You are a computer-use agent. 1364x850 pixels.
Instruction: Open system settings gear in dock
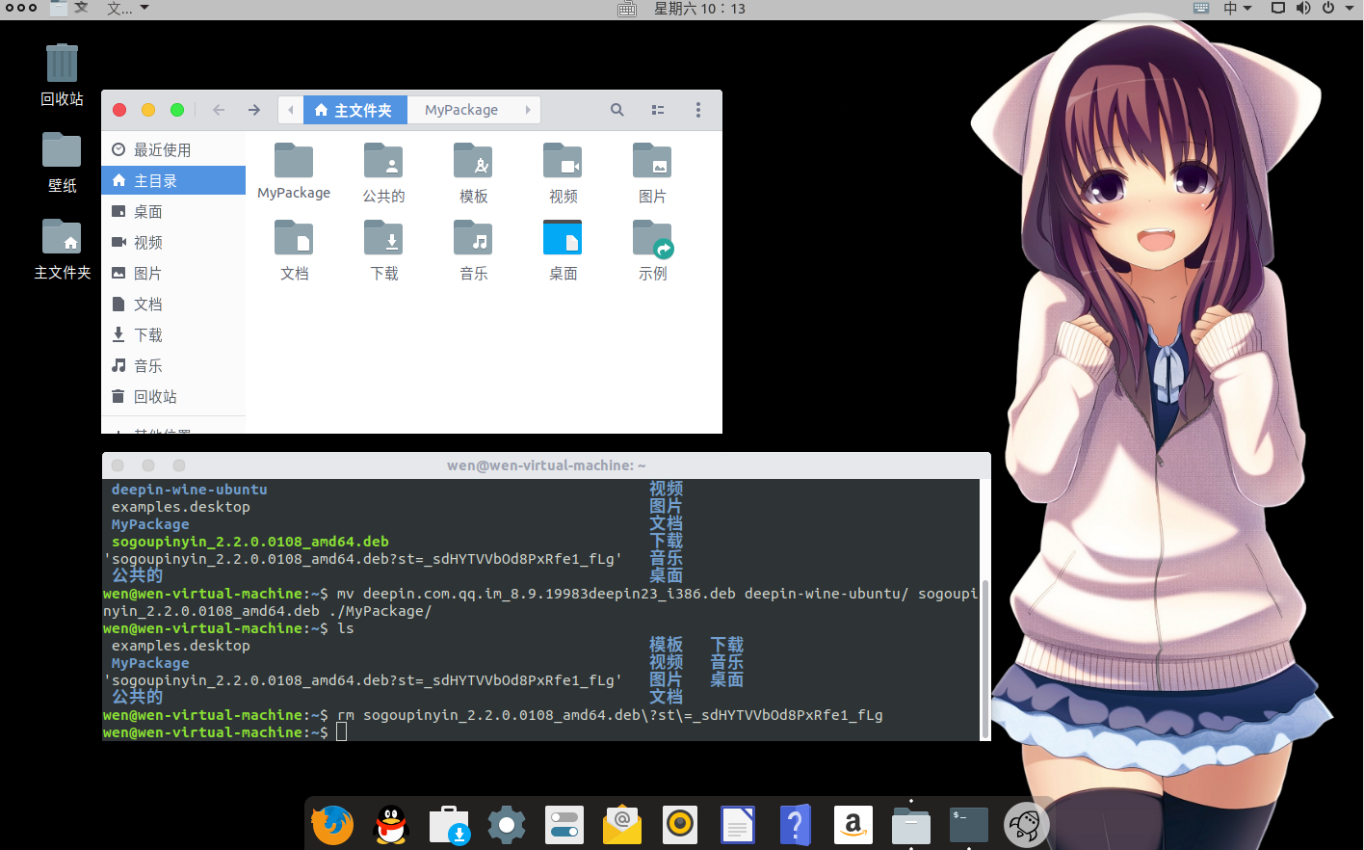[x=507, y=825]
